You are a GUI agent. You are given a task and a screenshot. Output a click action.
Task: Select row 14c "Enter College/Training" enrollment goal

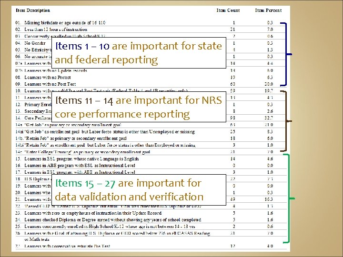point(151,152)
